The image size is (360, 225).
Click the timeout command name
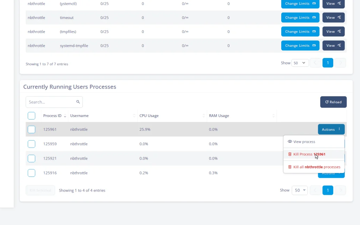(66, 18)
